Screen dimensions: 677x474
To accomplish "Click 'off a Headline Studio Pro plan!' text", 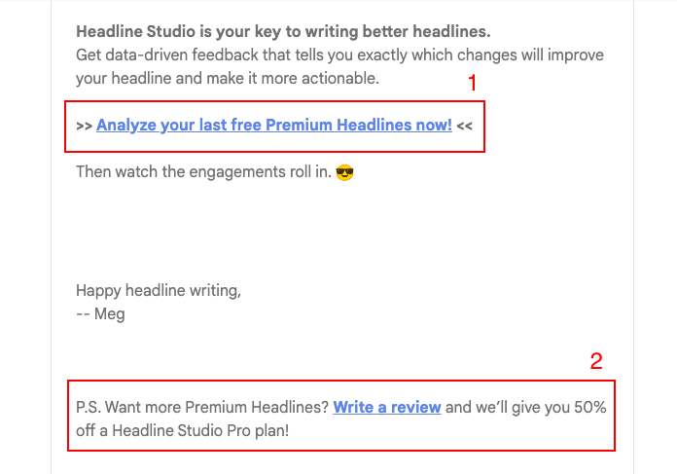I will (182, 431).
